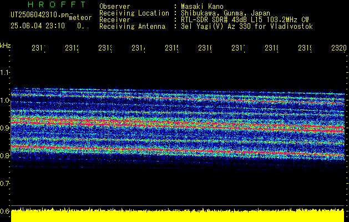Click the 0.7 kHz axis label
The image size is (349, 222).
coord(4,183)
